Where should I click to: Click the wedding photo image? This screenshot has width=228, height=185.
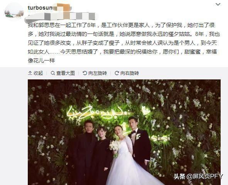pos(124,132)
